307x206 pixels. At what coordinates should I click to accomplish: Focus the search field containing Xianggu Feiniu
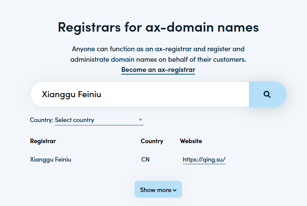tap(140, 95)
